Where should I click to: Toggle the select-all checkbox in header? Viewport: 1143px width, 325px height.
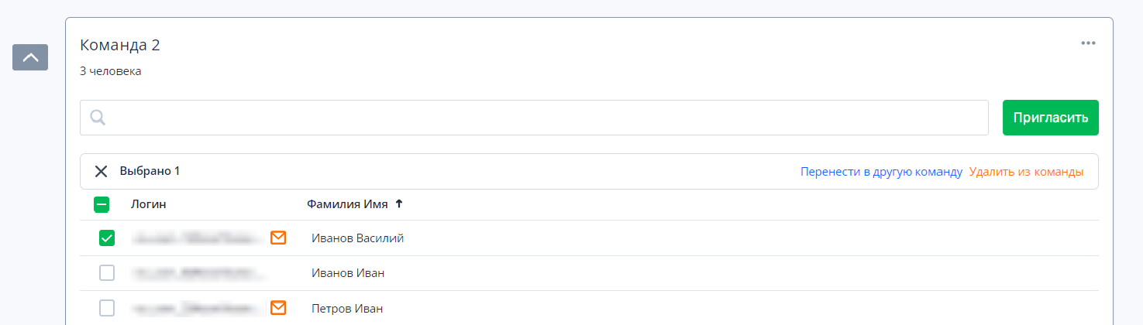click(102, 204)
